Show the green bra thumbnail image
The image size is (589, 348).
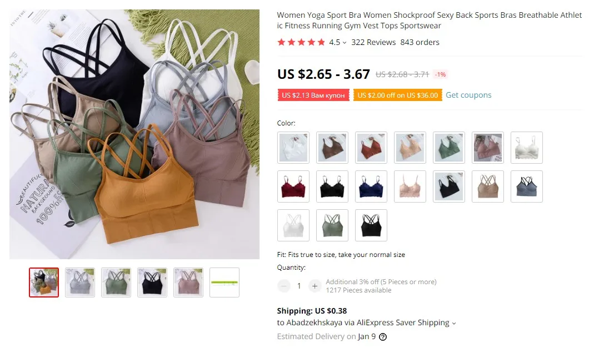[x=116, y=283]
